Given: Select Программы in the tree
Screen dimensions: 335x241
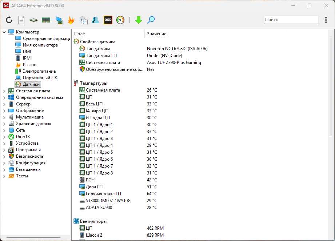Looking at the screenshot, I should click(x=25, y=150).
